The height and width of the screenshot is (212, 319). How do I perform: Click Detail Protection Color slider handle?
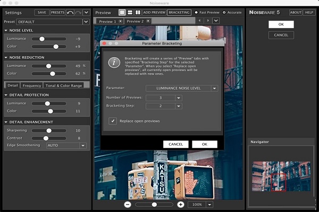pos(51,111)
